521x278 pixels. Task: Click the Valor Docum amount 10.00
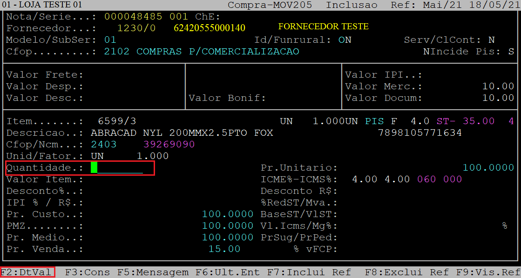click(498, 98)
